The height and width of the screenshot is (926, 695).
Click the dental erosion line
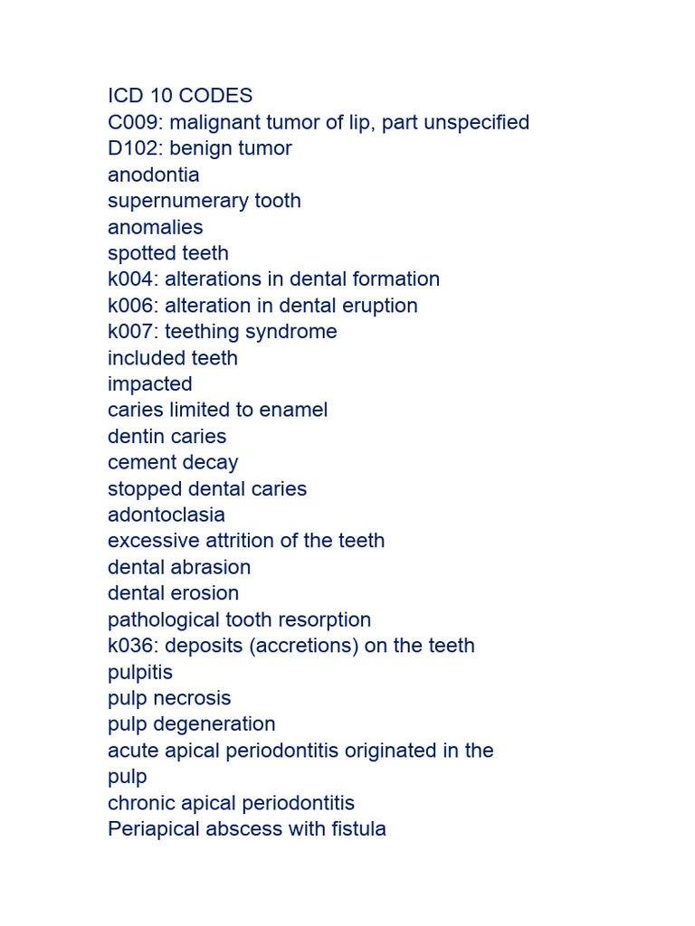[x=173, y=593]
